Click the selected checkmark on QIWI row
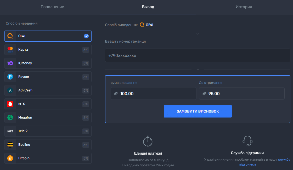The height and width of the screenshot is (170, 293). pyautogui.click(x=86, y=36)
